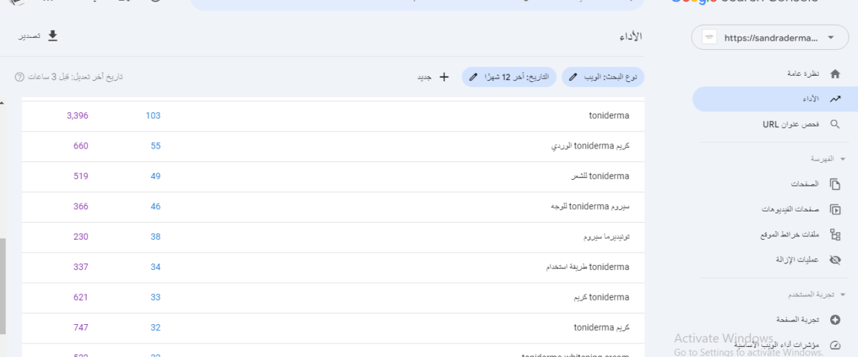Click the Export (تصدير) download icon
The width and height of the screenshot is (858, 357).
pos(52,36)
